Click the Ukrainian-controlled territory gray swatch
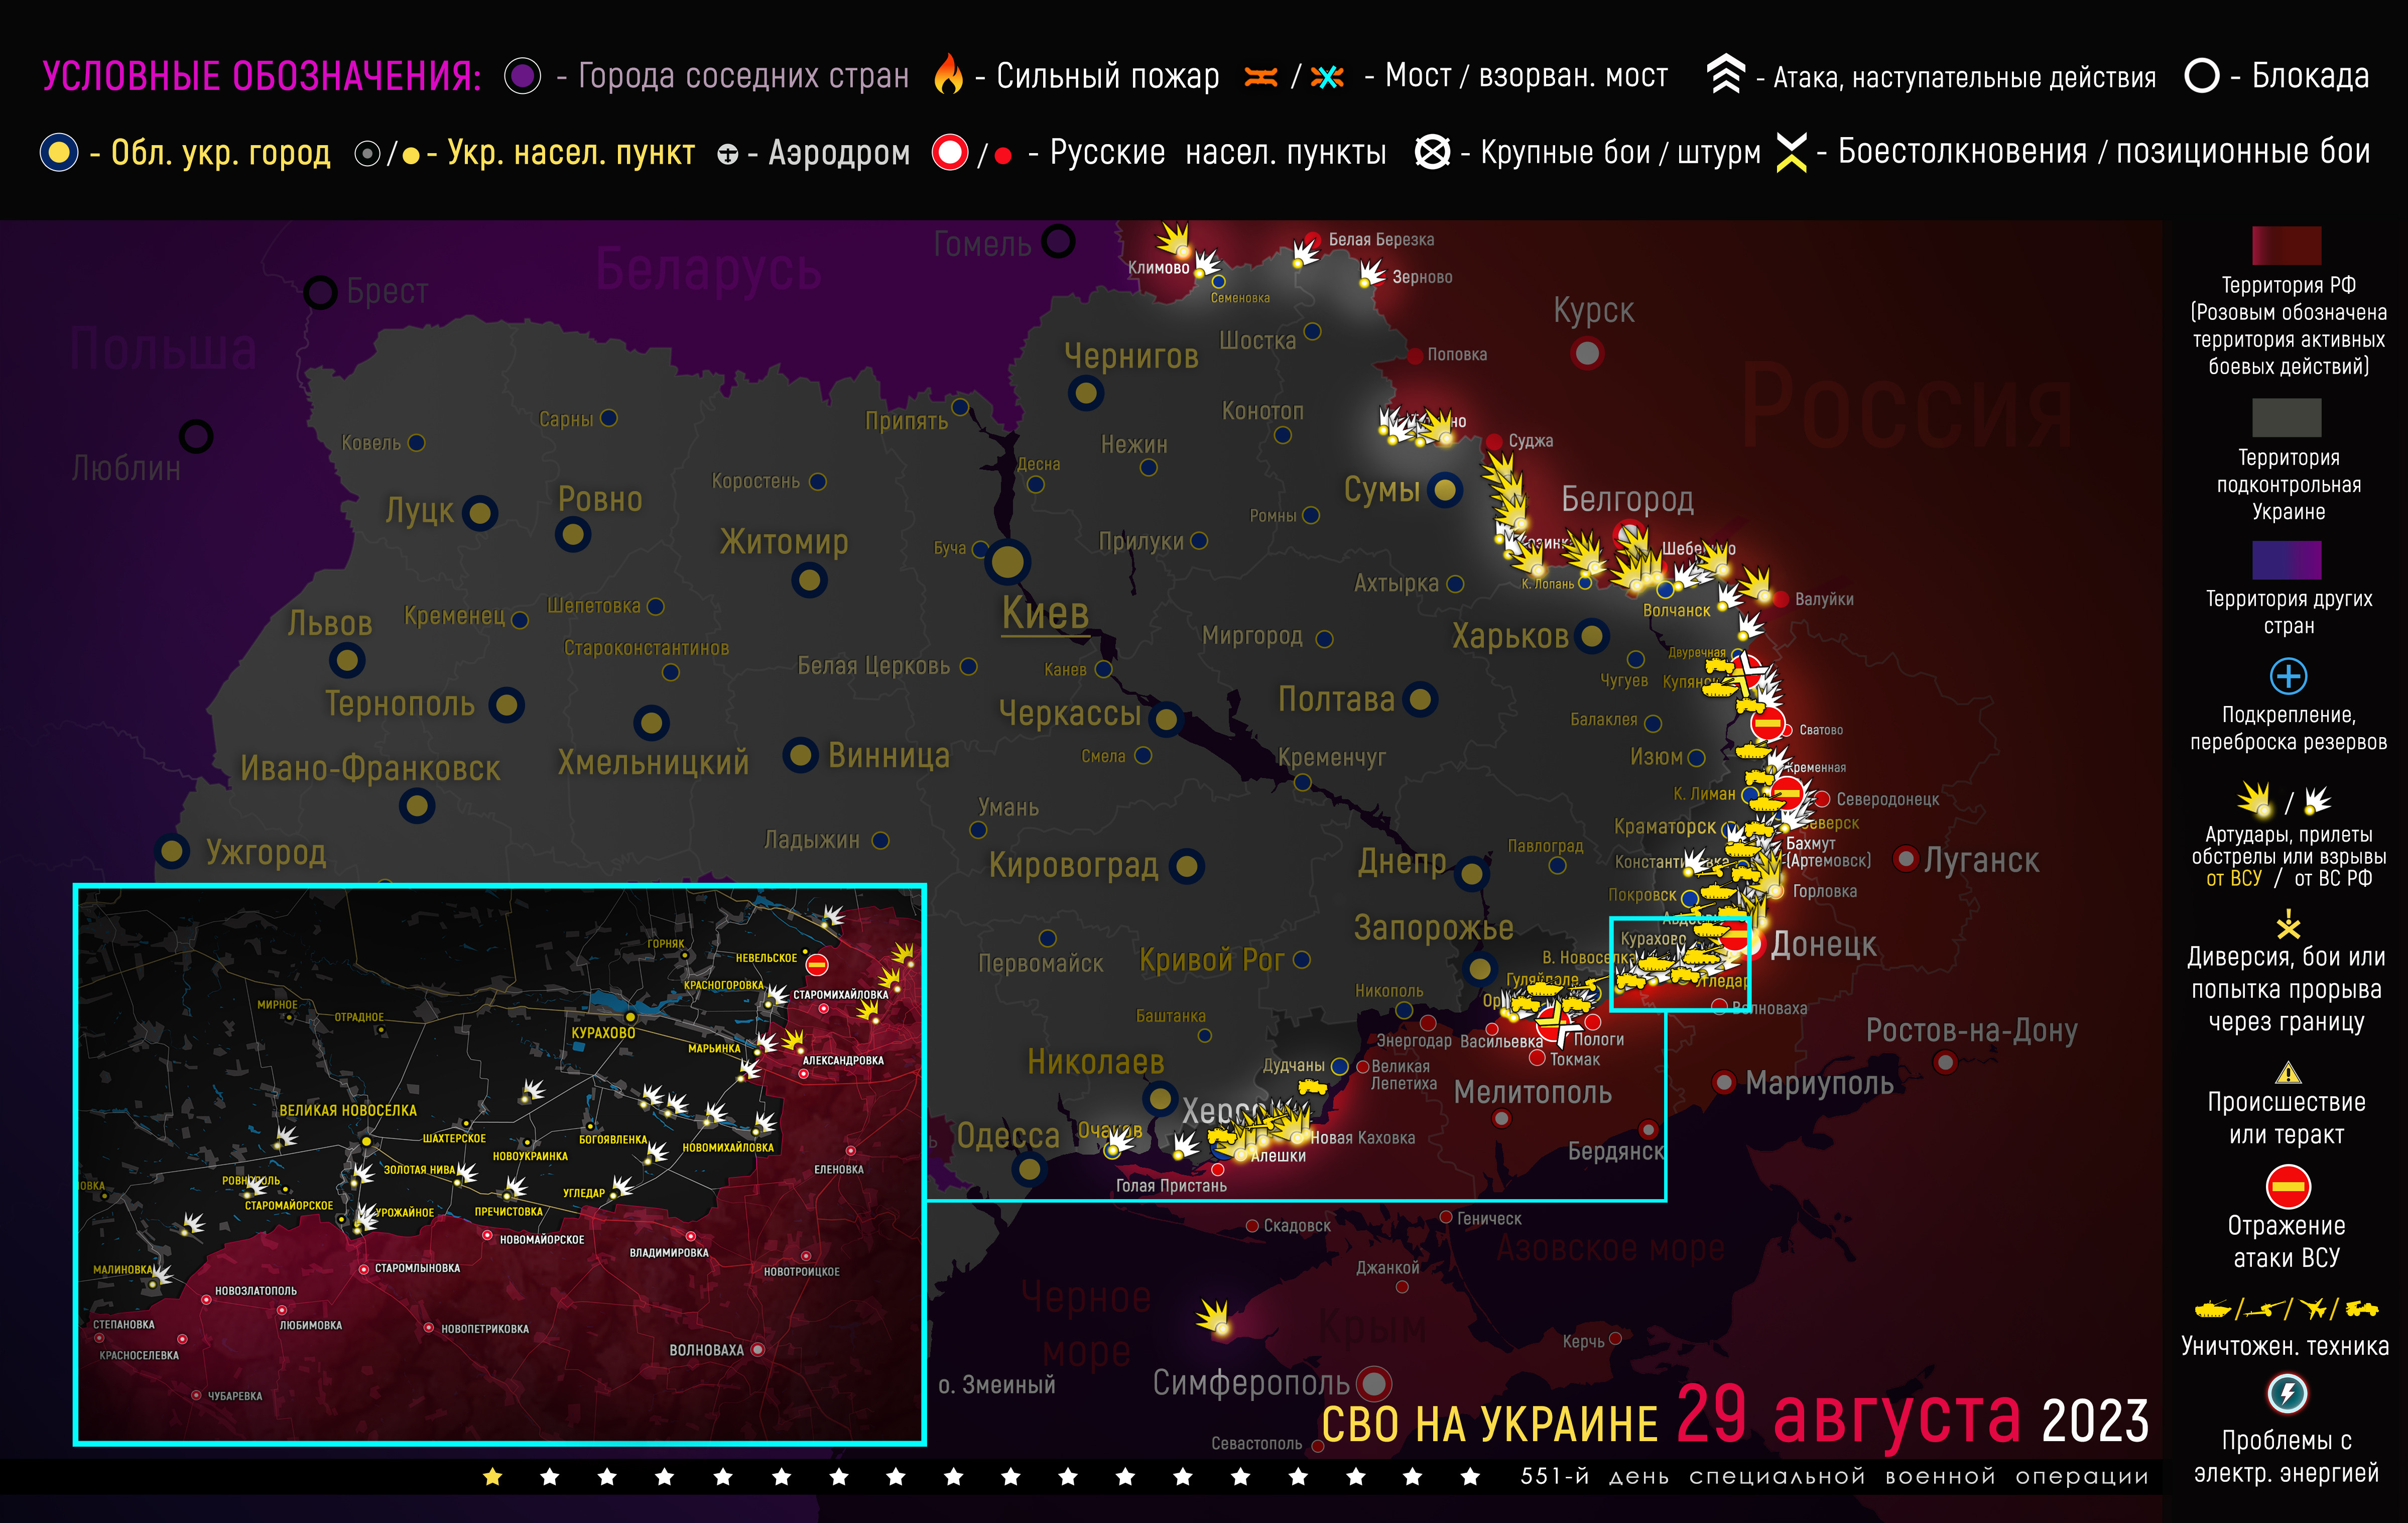This screenshot has height=1523, width=2408. pyautogui.click(x=2286, y=417)
